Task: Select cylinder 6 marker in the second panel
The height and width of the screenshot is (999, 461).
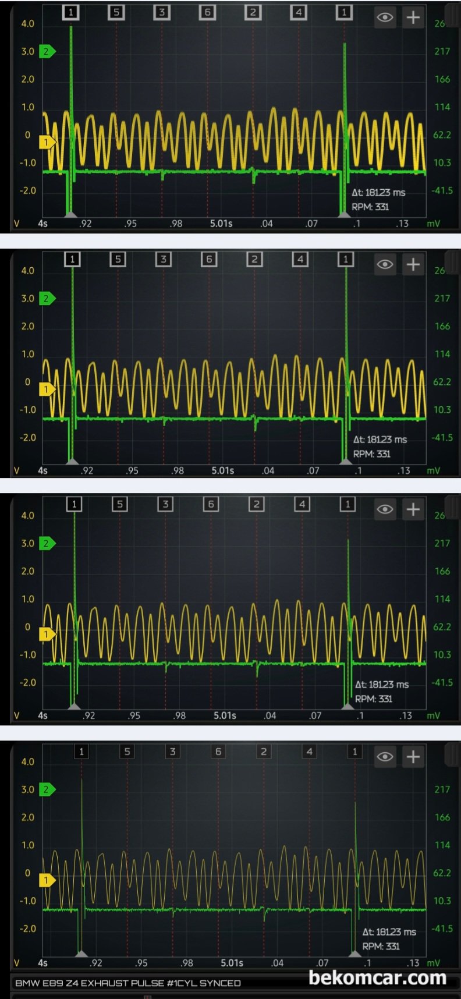Action: tap(209, 259)
